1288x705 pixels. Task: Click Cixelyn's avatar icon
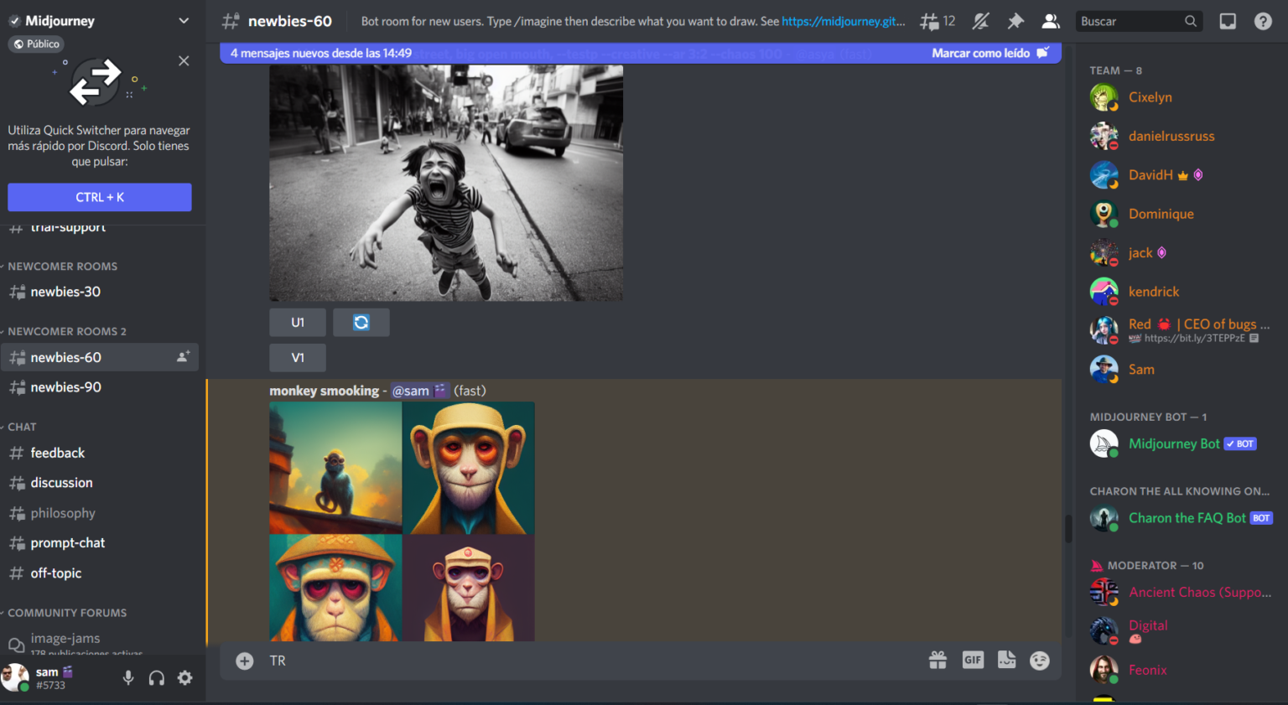1104,97
